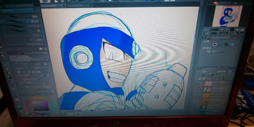Toggle the border effect circle icon
The width and height of the screenshot is (254, 127).
[215, 44]
